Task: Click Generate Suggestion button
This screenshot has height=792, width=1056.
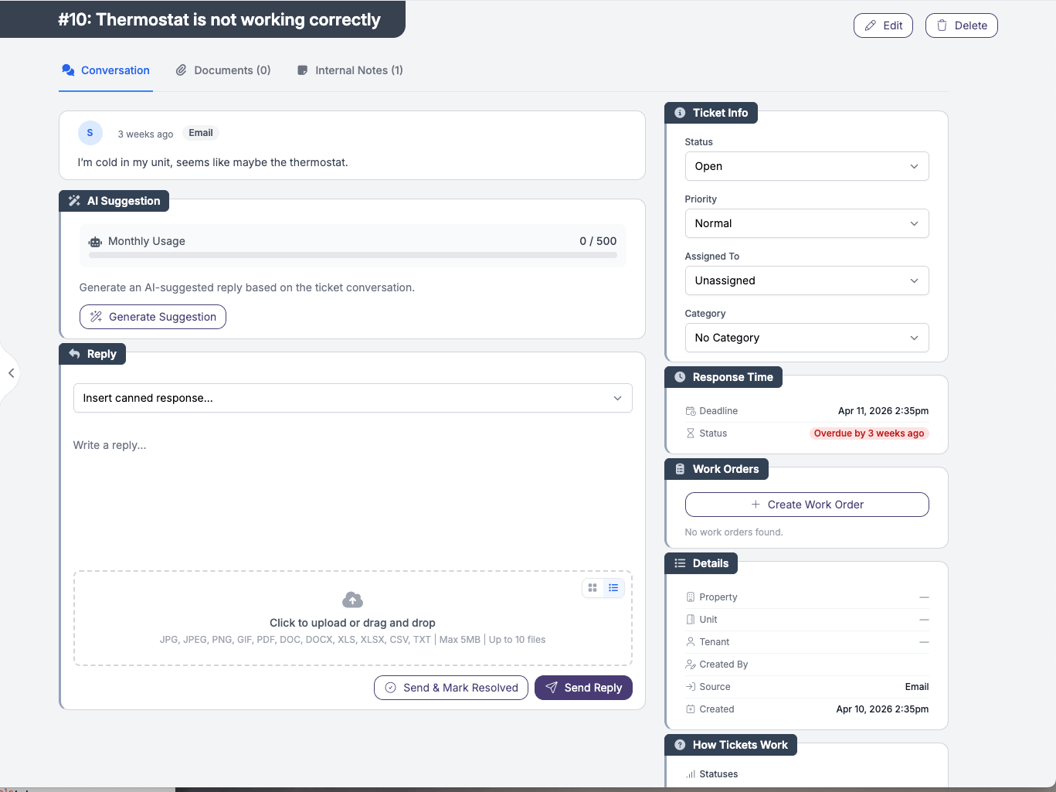Action: tap(153, 317)
